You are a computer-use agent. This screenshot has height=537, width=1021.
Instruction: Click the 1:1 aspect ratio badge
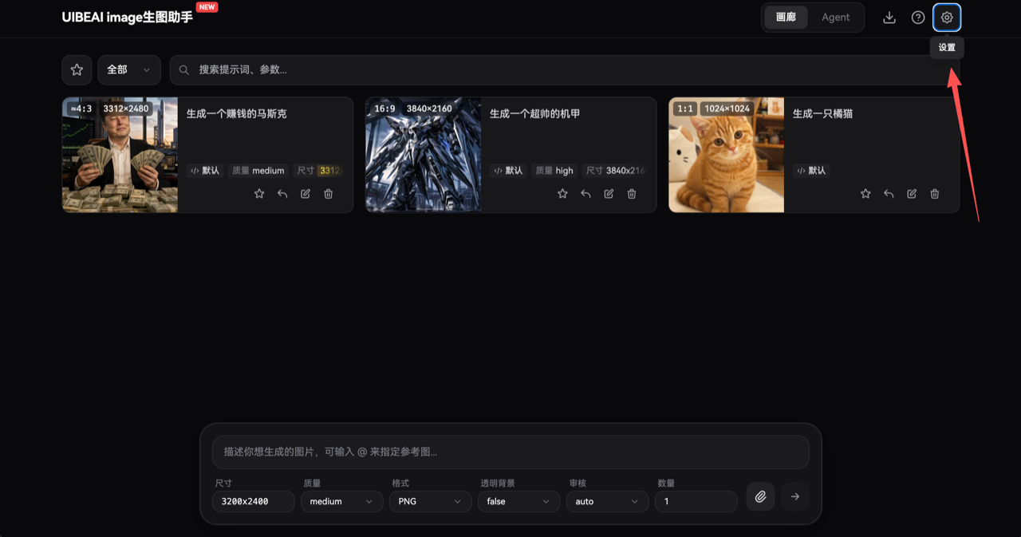pos(685,109)
